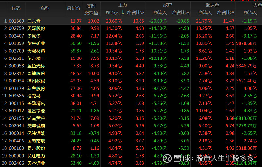262x167 pixels.
Task: Click the 主力 净流入 sort arrow
Action: pos(123,12)
